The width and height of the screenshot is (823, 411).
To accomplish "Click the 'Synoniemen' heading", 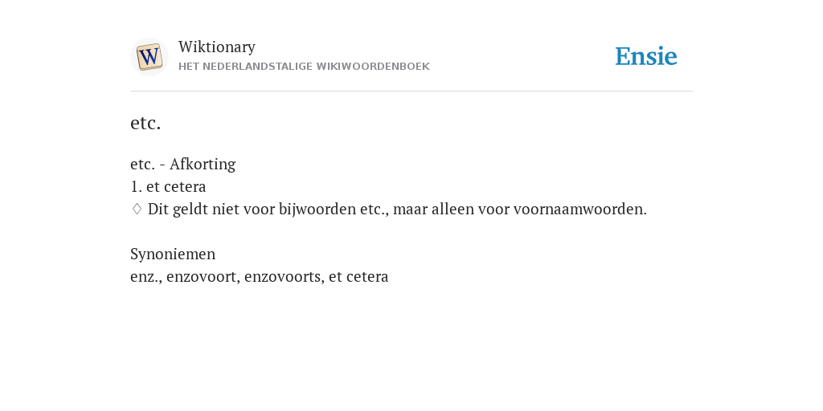I will 173,254.
